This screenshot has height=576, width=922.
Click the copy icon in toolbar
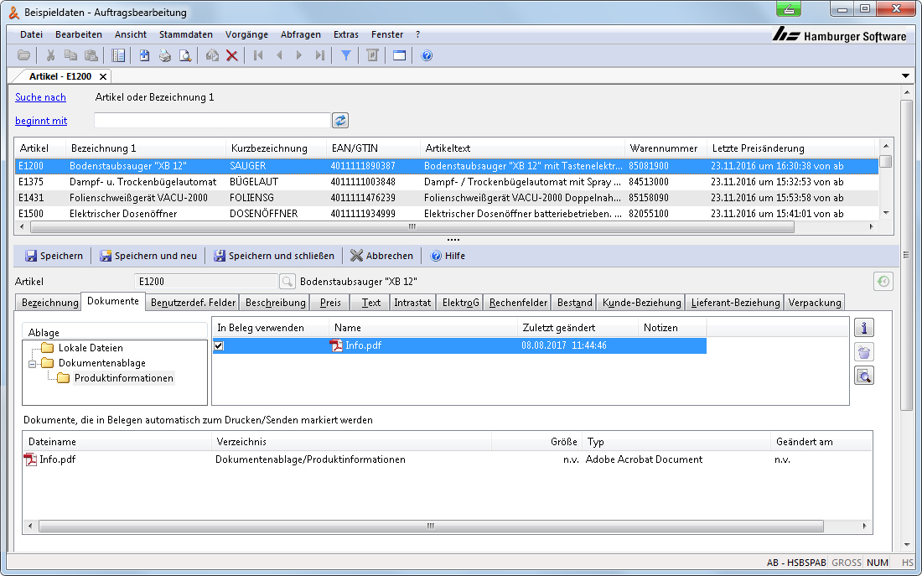click(x=70, y=56)
